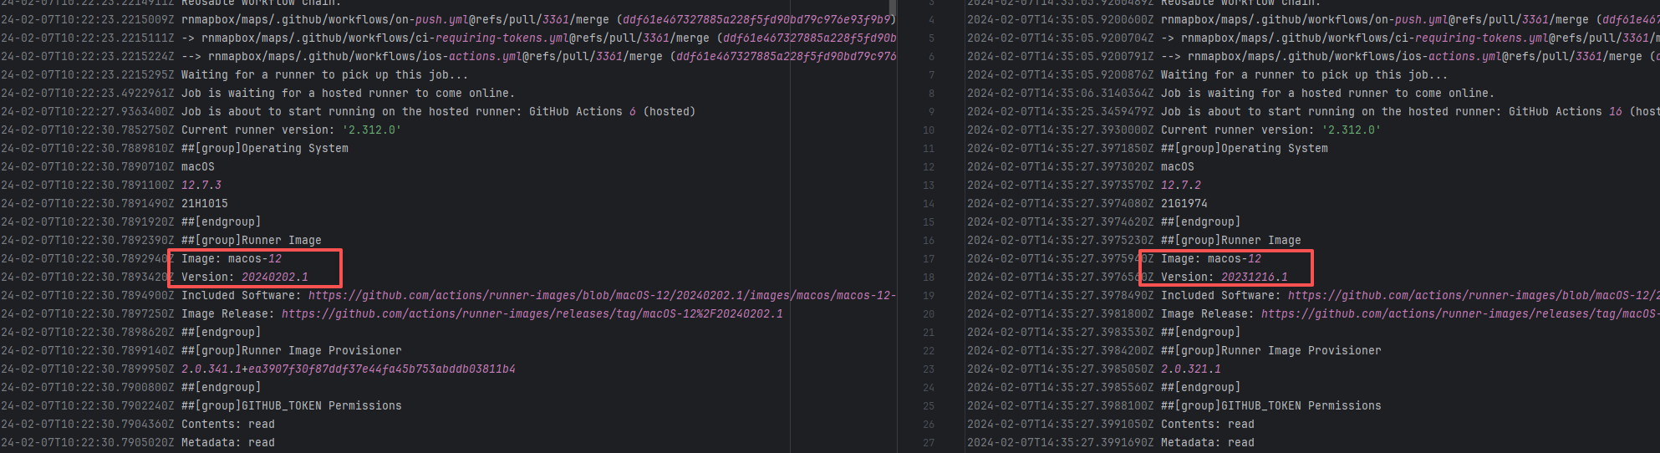The width and height of the screenshot is (1660, 453).
Task: Click the Version 20240202.1 text in left pane
Action: pos(244,277)
